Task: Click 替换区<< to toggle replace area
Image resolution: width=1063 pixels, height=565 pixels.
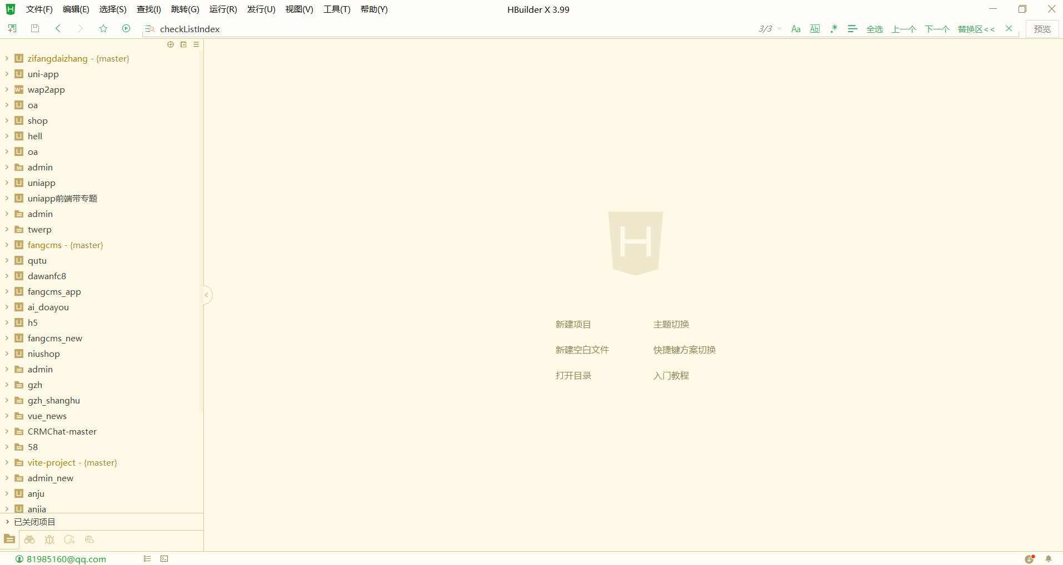Action: click(x=976, y=29)
